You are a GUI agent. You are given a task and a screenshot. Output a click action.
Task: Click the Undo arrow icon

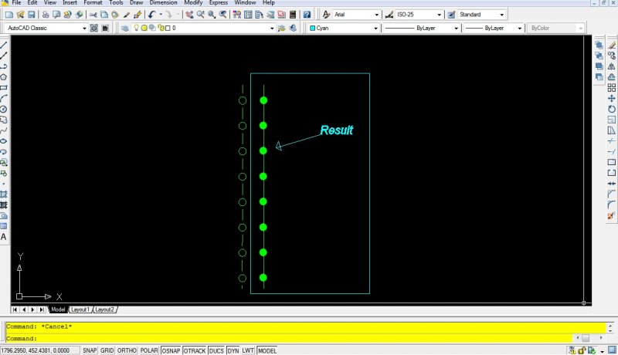pos(151,15)
